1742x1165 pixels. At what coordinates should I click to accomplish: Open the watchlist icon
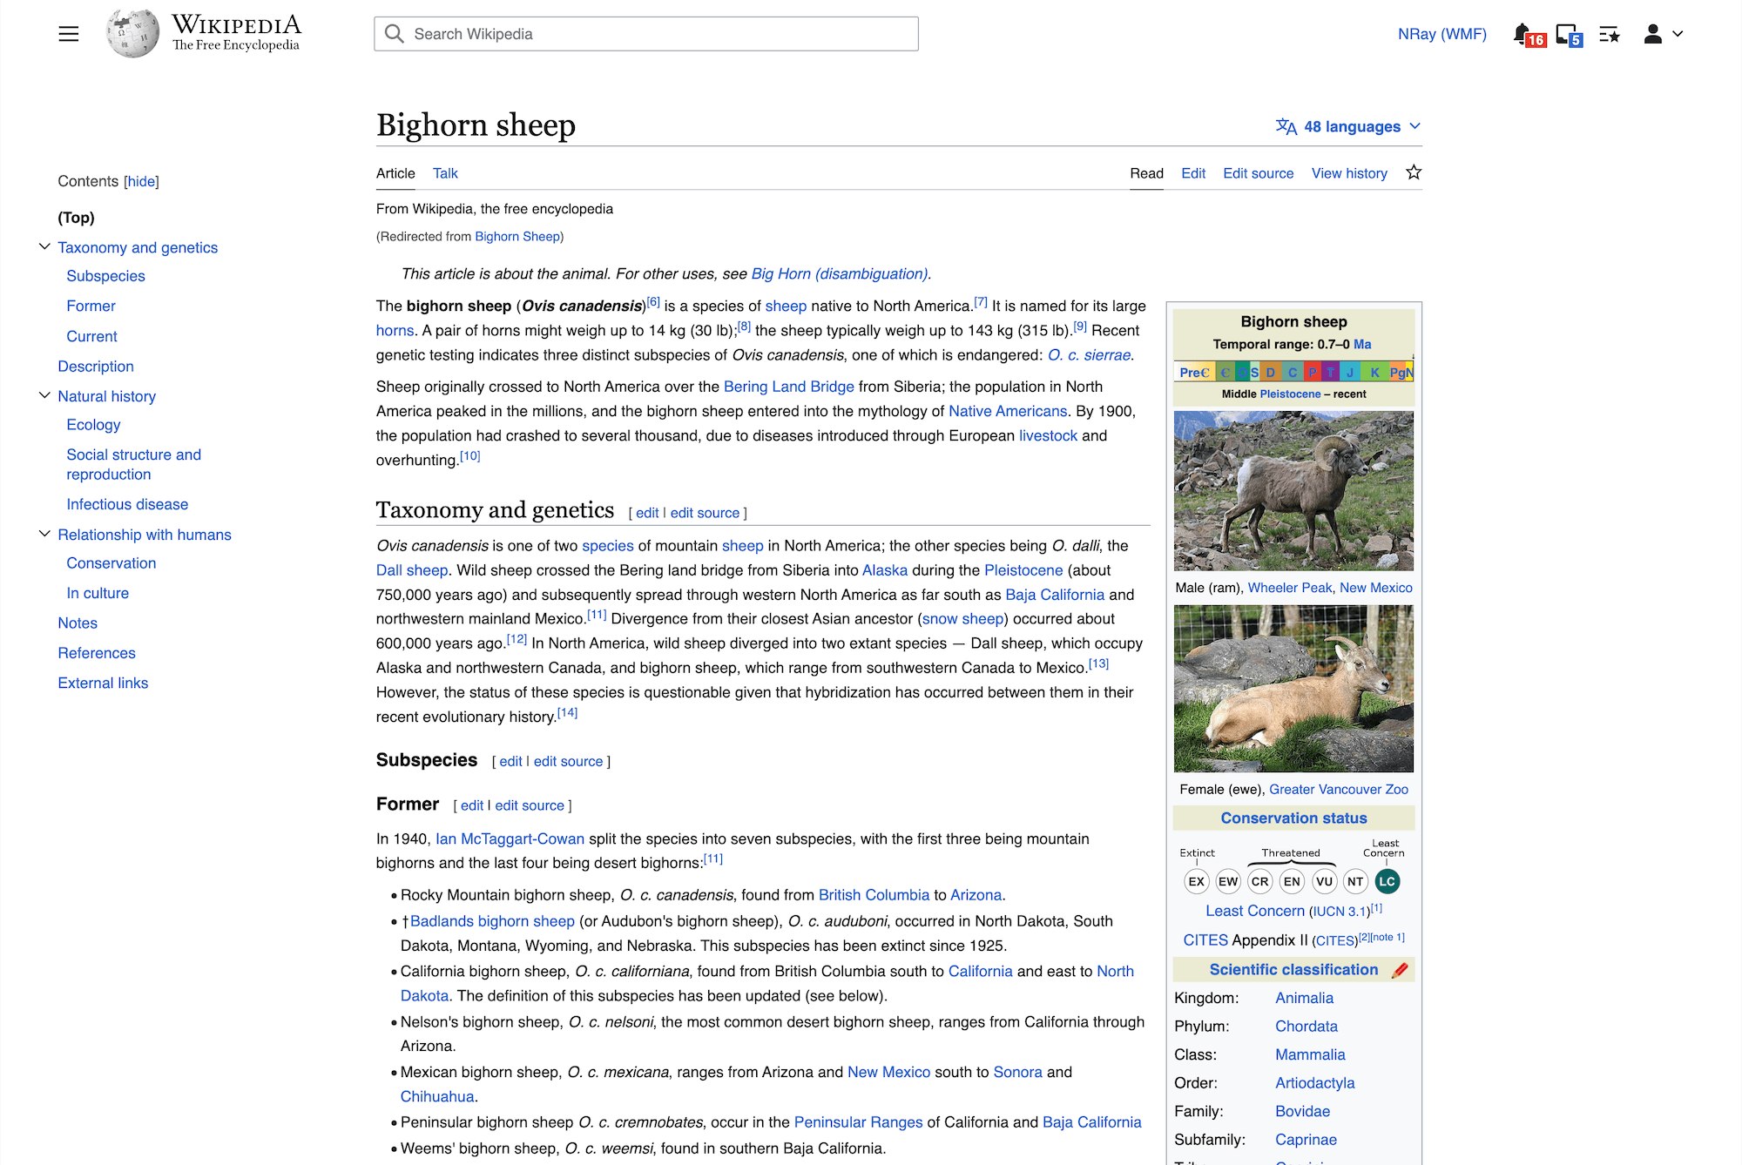coord(1609,35)
